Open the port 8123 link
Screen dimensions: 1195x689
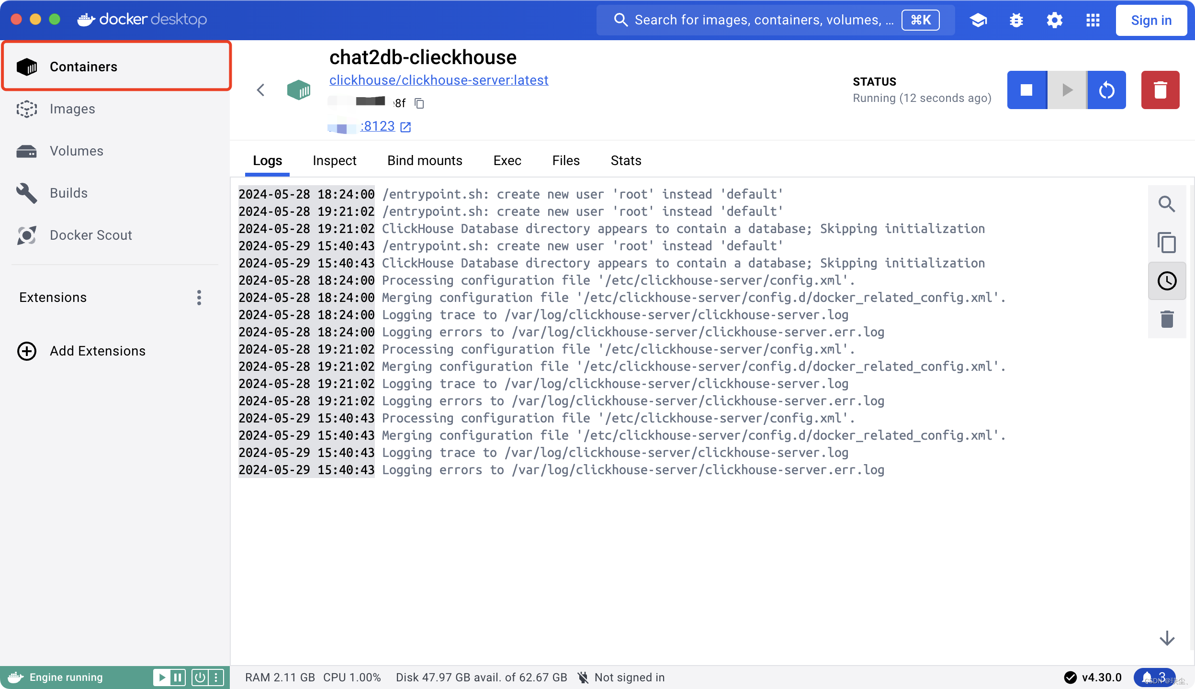378,126
